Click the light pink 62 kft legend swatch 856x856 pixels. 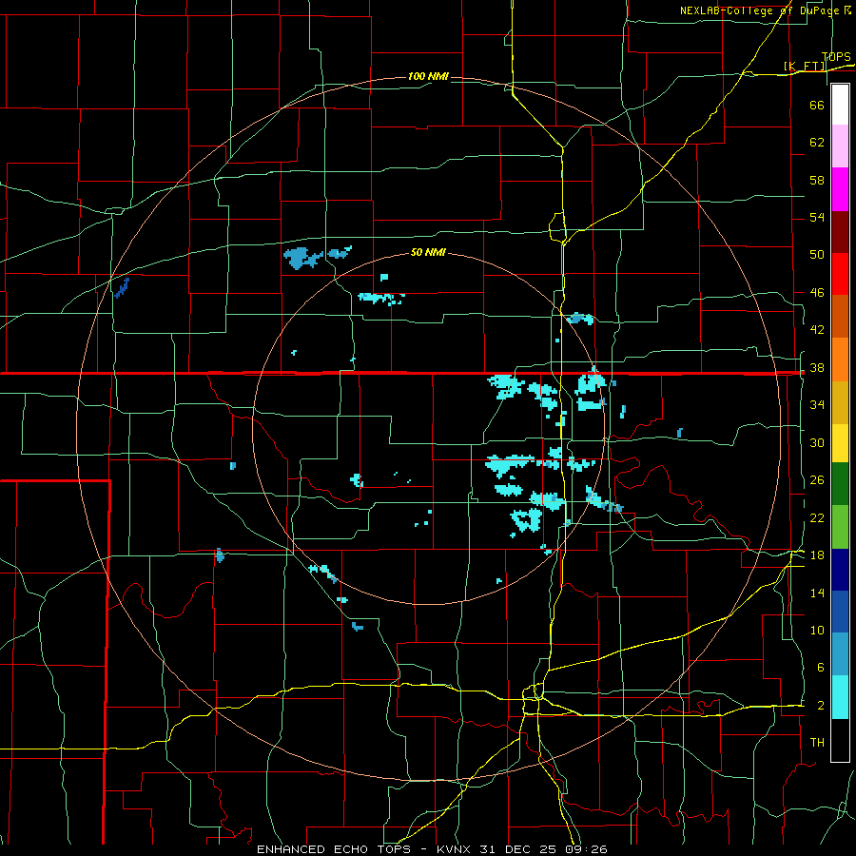click(x=840, y=146)
